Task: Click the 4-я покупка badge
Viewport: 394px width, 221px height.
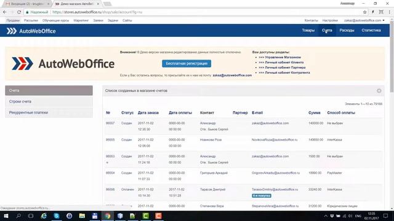Action: point(261,196)
